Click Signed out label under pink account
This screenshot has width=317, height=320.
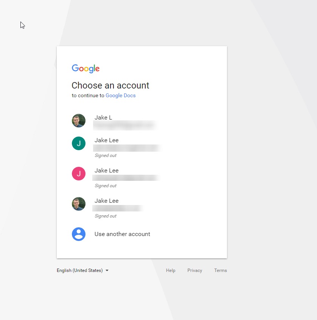click(106, 186)
